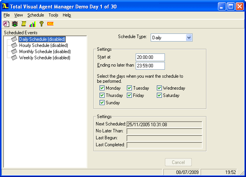Click the window resize grip corner
This screenshot has height=177, width=246.
click(x=243, y=173)
